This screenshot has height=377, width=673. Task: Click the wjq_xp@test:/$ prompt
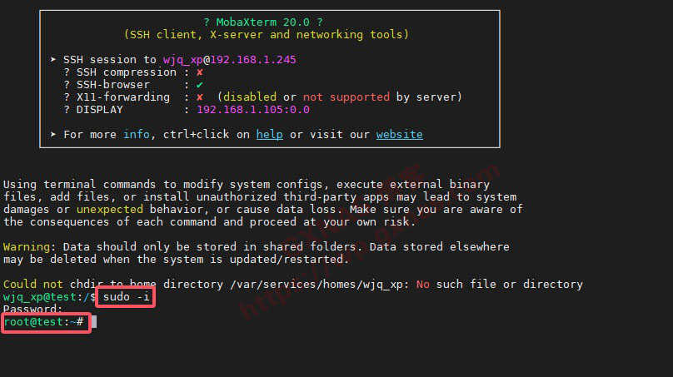[x=50, y=297]
